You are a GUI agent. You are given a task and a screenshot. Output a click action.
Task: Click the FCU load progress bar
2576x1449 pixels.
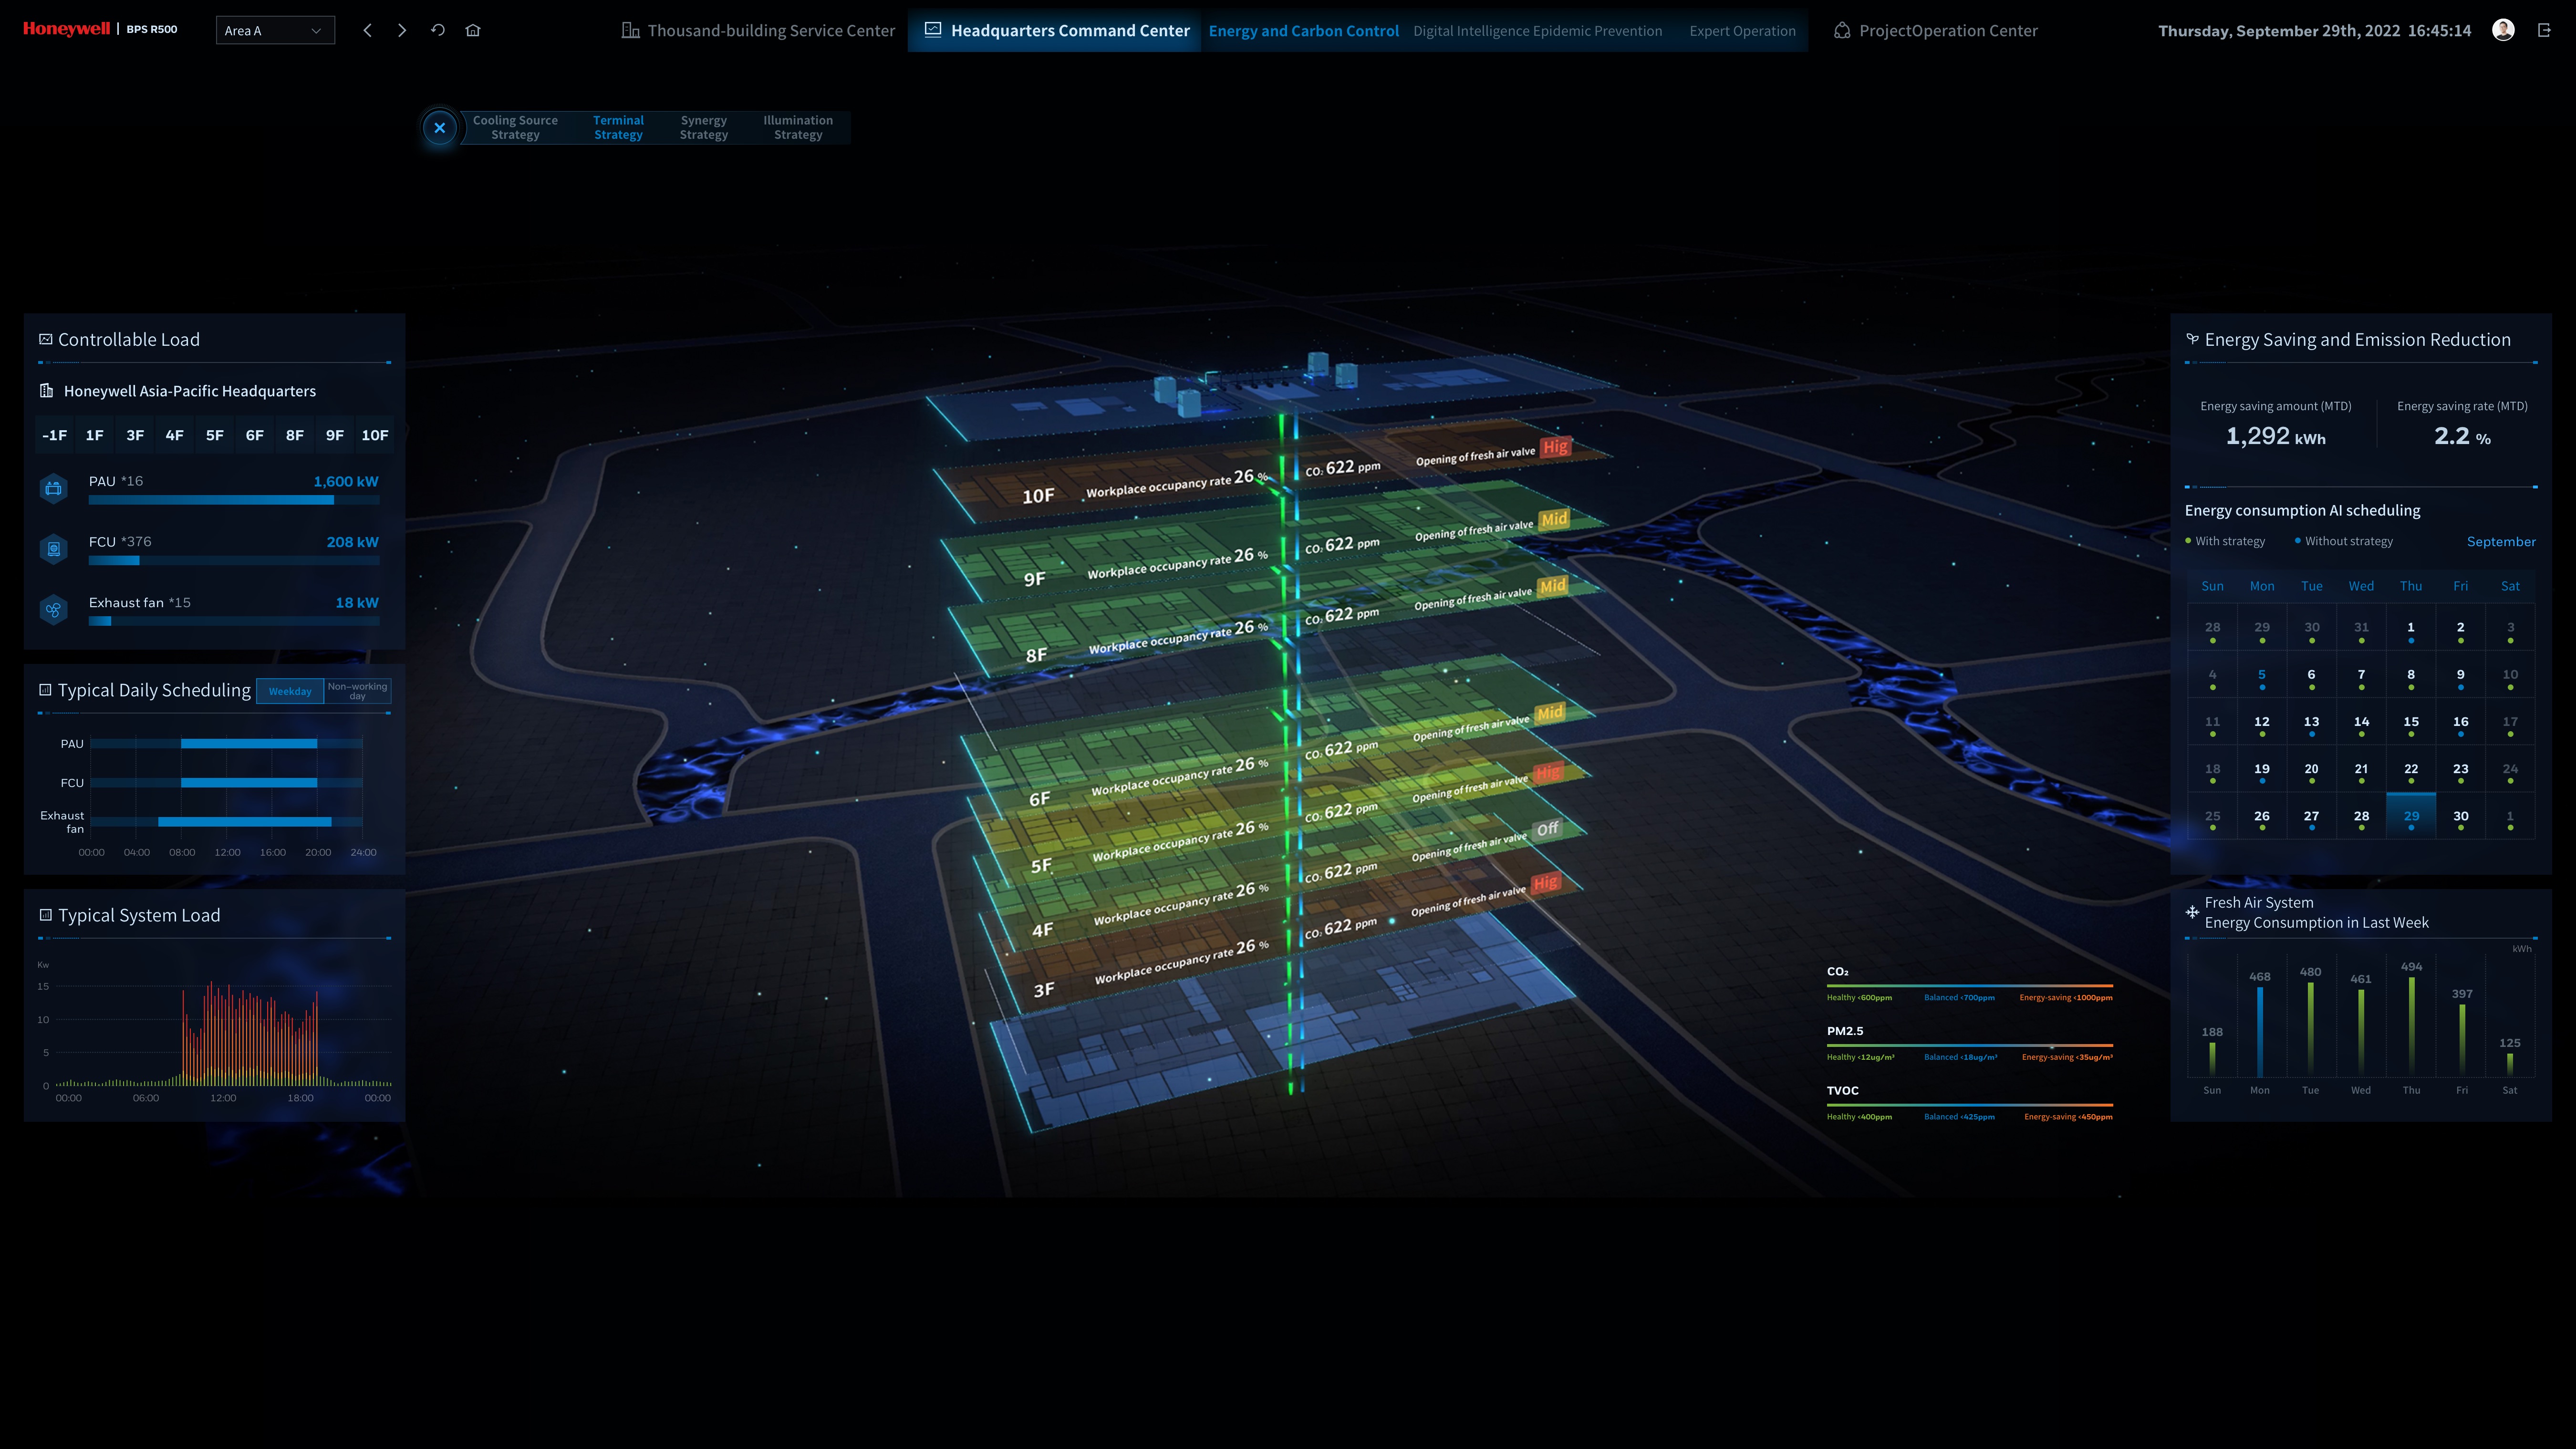(233, 561)
